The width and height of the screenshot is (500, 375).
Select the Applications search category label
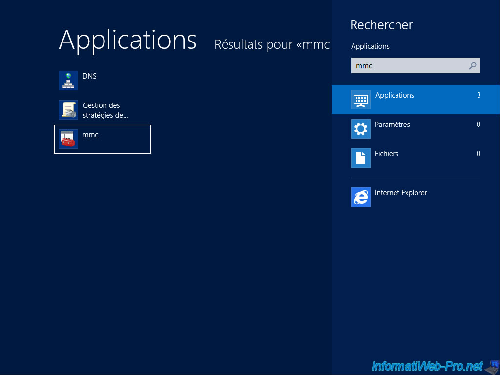pyautogui.click(x=395, y=95)
